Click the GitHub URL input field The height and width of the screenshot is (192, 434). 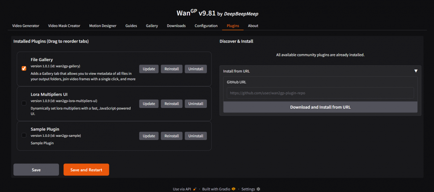[320, 93]
